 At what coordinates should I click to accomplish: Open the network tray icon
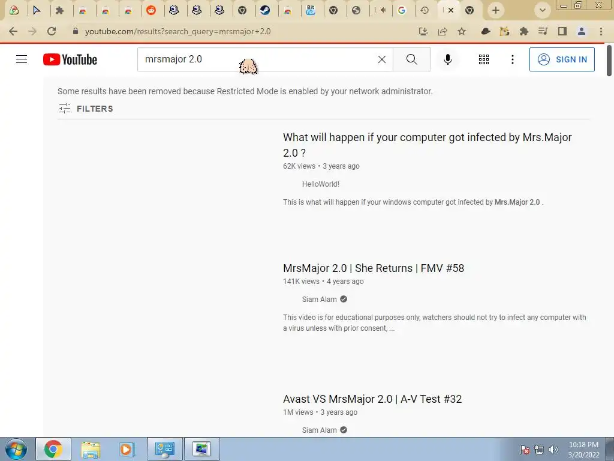click(539, 450)
